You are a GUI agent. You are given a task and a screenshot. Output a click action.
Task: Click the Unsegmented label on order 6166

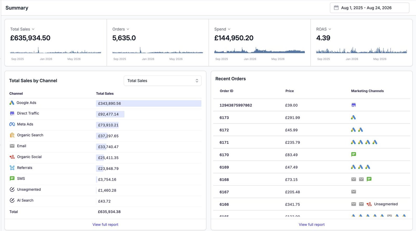click(x=386, y=204)
